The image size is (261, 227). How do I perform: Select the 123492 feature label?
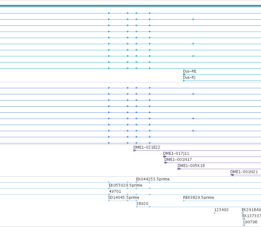221,210
